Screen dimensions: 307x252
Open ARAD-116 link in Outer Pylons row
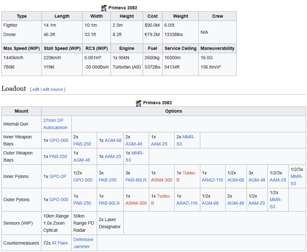coord(187,203)
